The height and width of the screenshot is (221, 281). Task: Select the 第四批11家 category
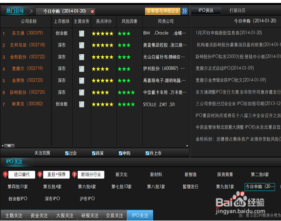[18, 187]
